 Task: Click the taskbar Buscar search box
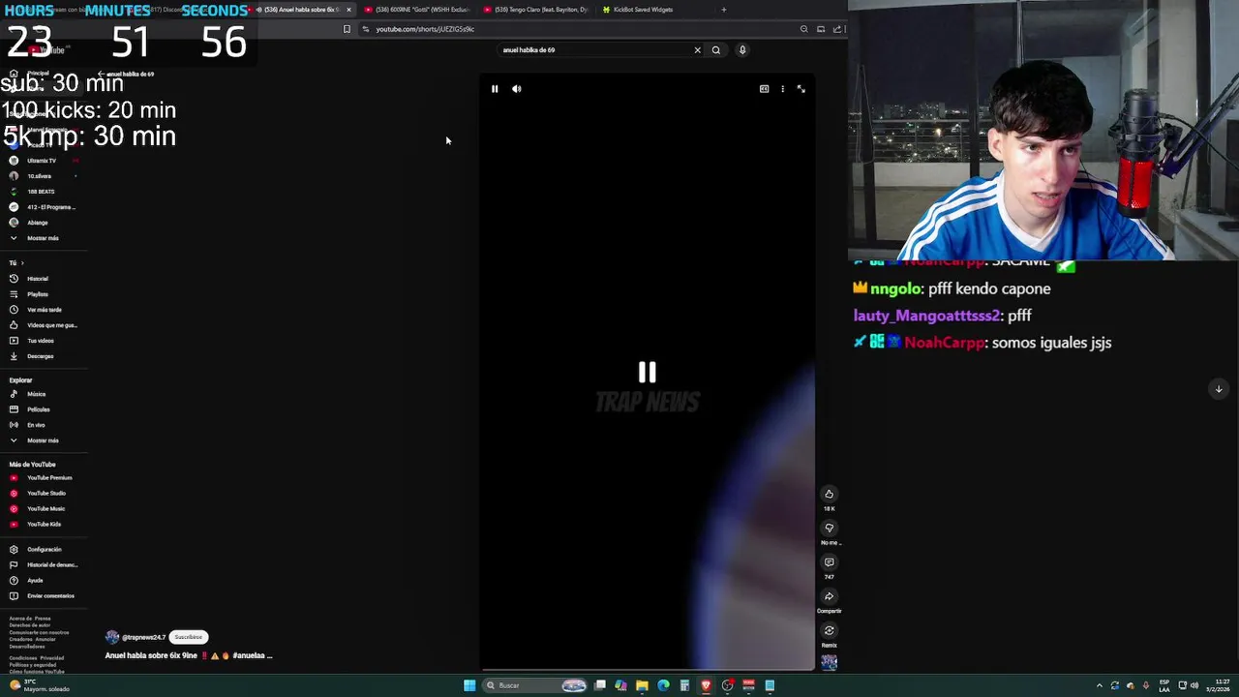coord(536,685)
